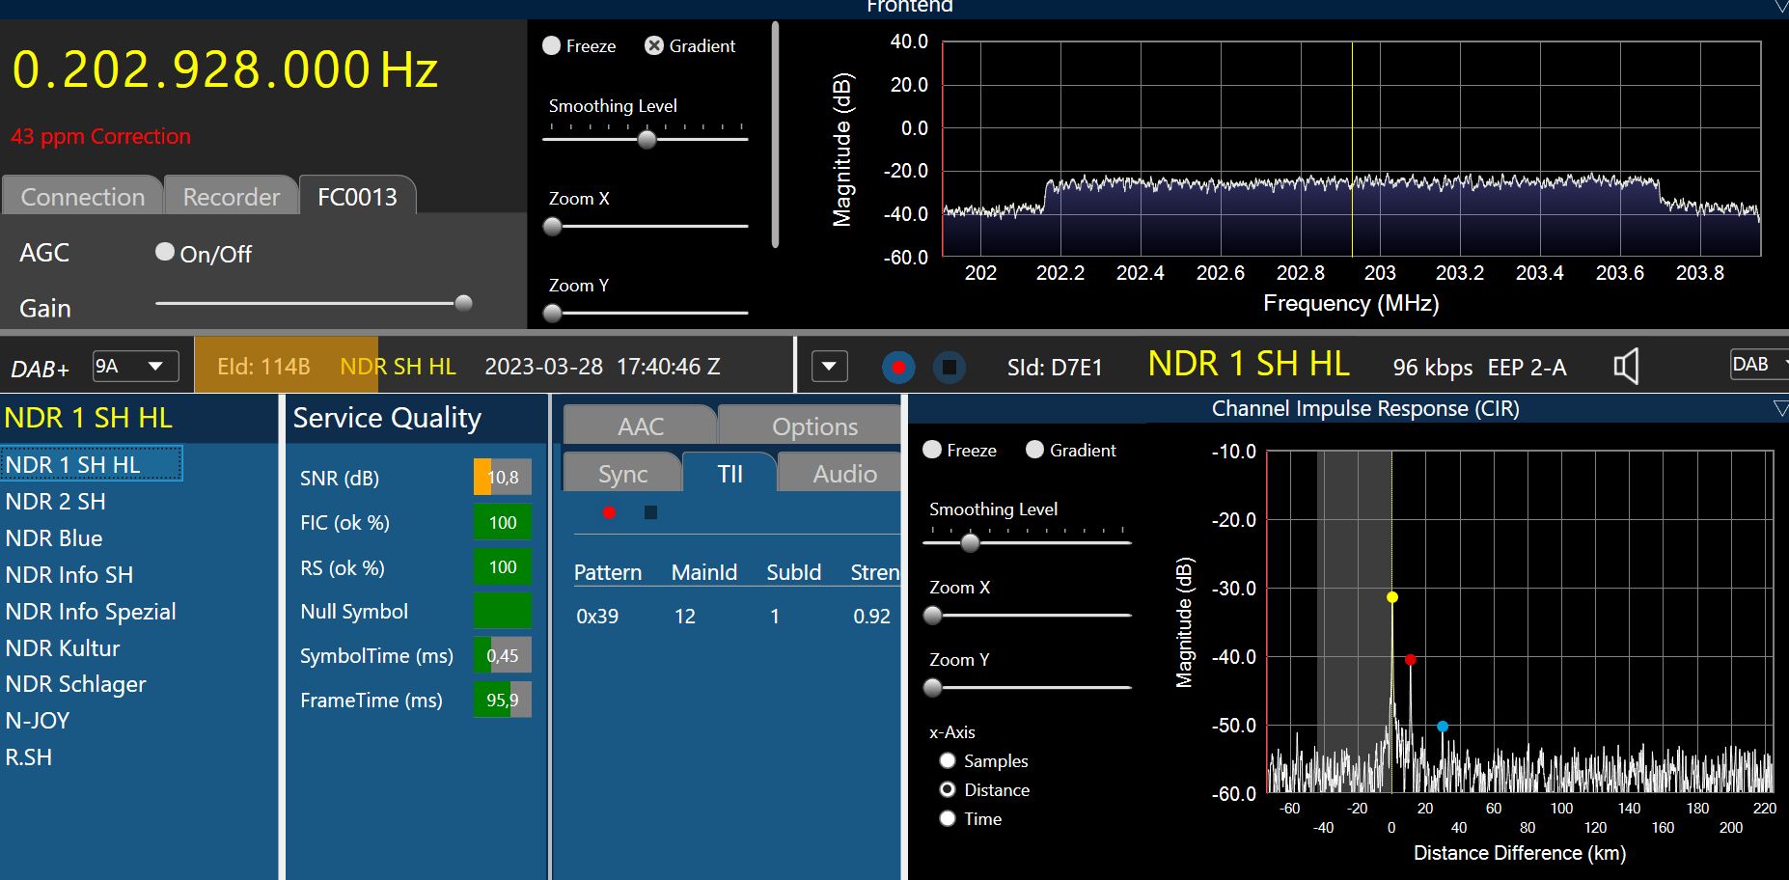Select Time for the CIR x-Axis
The width and height of the screenshot is (1789, 880).
[948, 819]
